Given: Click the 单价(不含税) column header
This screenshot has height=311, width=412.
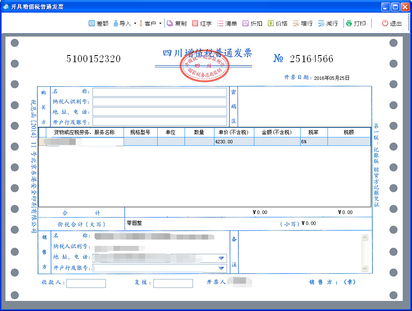Looking at the screenshot, I should click(x=234, y=132).
